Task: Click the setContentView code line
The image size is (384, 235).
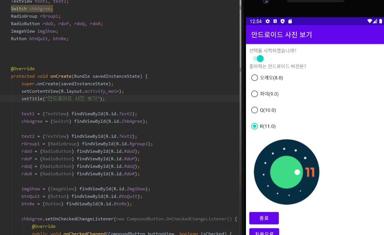Action: [x=73, y=91]
